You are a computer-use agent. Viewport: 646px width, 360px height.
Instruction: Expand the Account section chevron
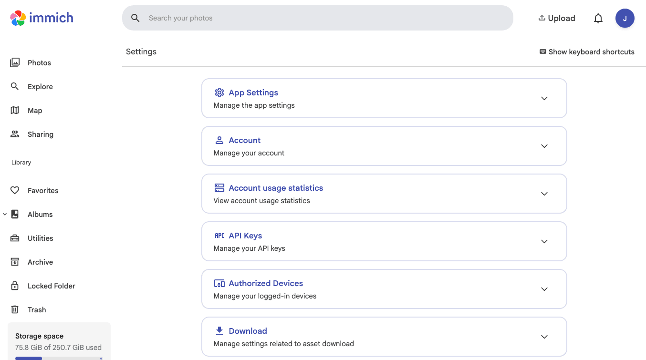point(544,146)
